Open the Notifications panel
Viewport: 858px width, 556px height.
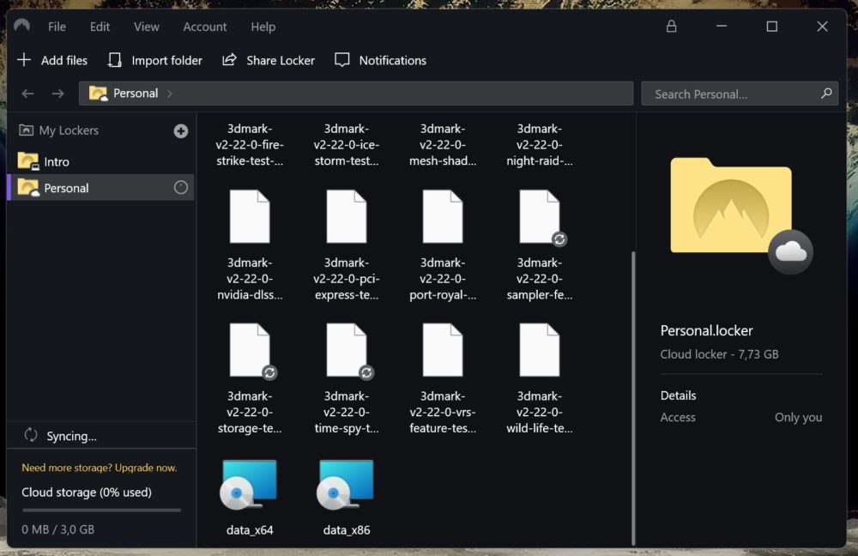(x=380, y=60)
